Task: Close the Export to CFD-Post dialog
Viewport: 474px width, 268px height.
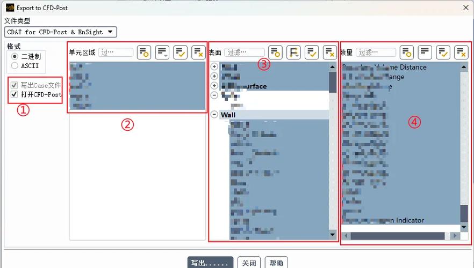Action: pos(466,8)
